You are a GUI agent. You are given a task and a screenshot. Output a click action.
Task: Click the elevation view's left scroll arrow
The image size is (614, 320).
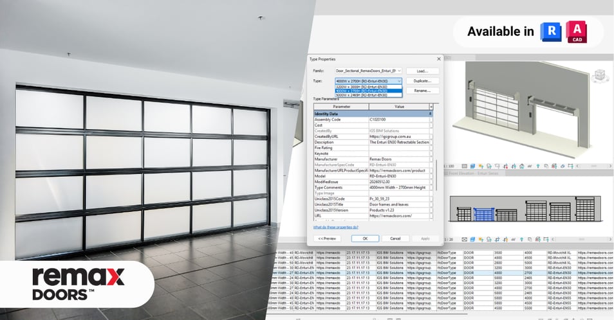tap(553, 239)
